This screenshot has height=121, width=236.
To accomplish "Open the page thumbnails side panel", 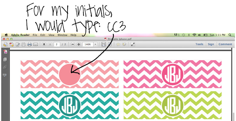I will point(5,52).
